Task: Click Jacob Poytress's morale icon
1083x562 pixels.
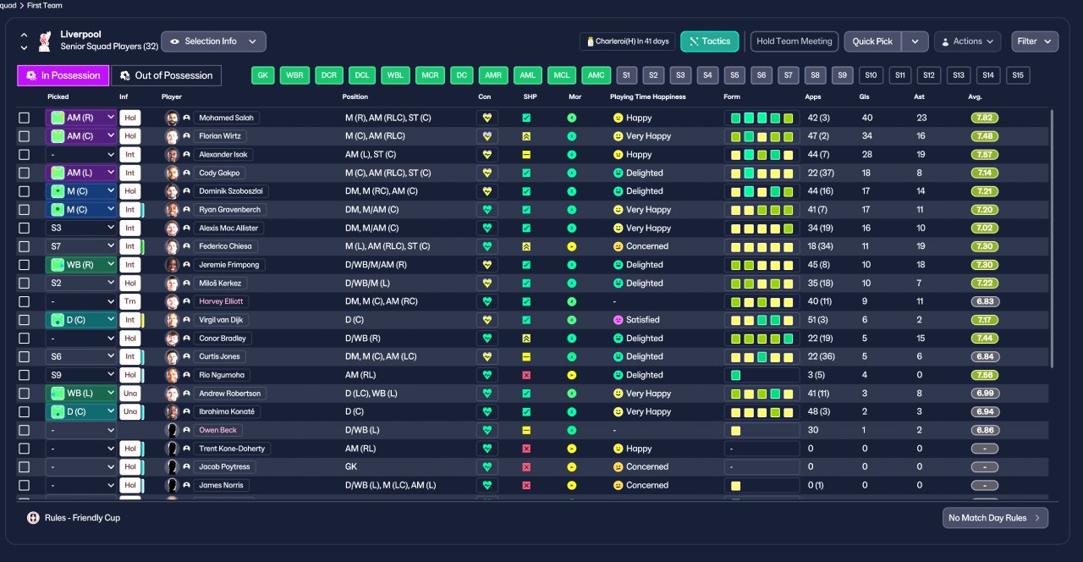Action: click(x=572, y=467)
